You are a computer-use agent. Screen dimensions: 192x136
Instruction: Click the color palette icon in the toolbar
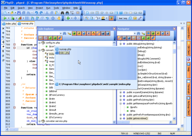tap(103, 18)
